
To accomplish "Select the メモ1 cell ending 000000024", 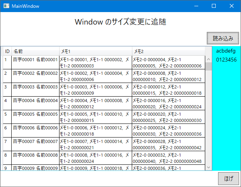I will (96, 158).
